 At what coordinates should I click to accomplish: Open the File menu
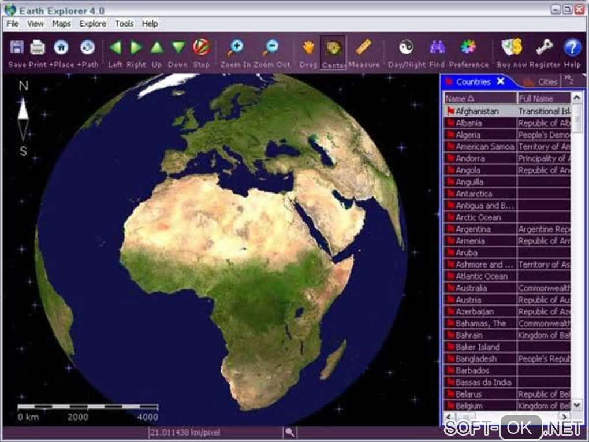click(12, 24)
